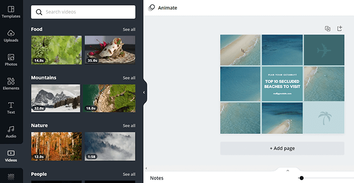Collapse the side panel with arrow
Viewport: 354px width, 183px height.
point(144,92)
